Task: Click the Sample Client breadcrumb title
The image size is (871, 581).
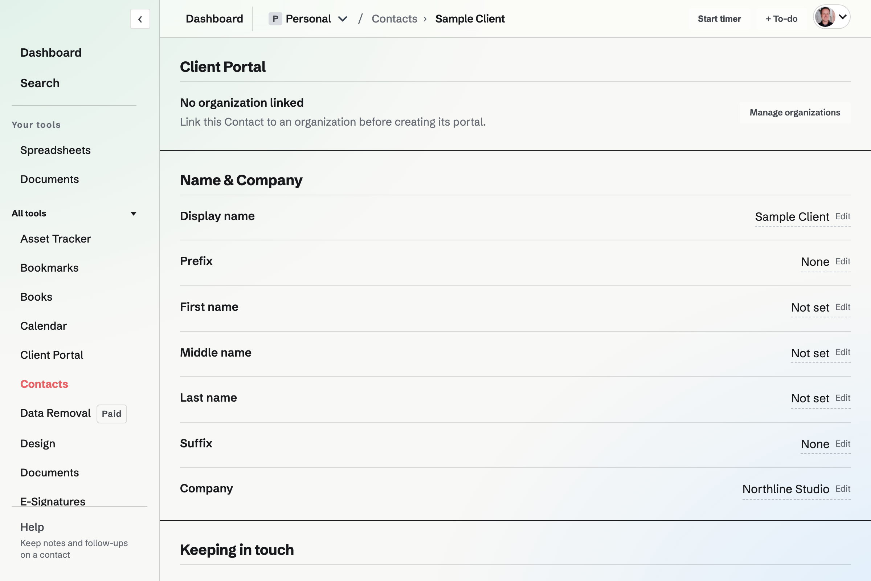Action: tap(470, 19)
